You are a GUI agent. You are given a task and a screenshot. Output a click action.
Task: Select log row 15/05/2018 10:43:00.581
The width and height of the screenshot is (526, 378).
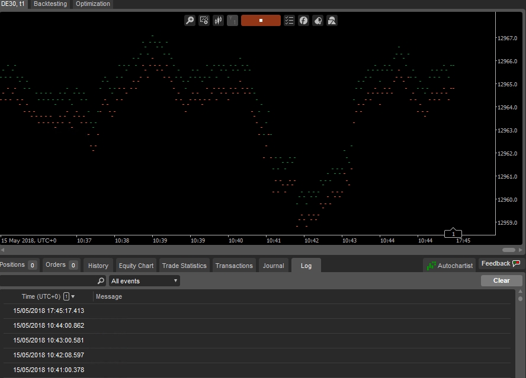pyautogui.click(x=257, y=340)
